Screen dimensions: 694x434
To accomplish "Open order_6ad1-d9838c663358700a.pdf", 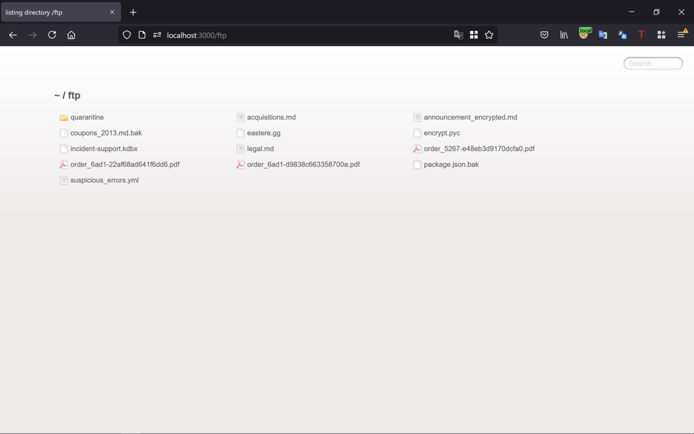I will 303,164.
